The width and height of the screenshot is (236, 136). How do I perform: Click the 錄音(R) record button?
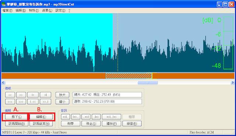tap(132, 124)
